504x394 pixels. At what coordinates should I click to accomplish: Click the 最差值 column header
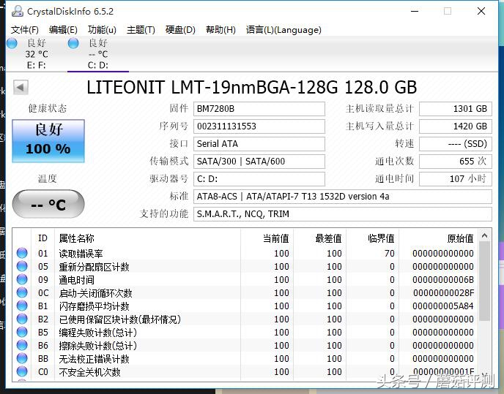point(319,238)
